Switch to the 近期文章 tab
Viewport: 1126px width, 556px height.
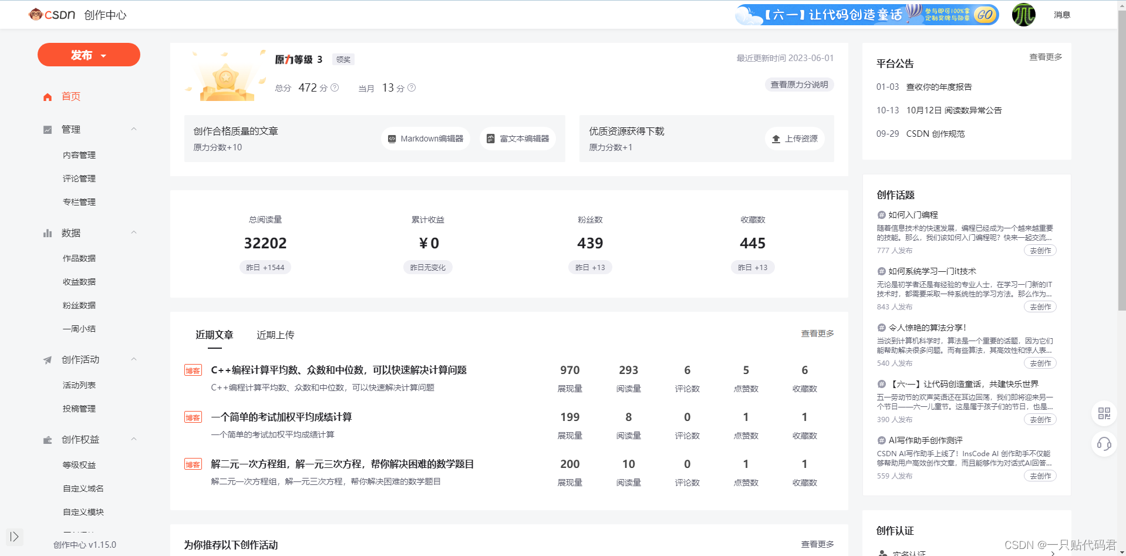pos(214,335)
